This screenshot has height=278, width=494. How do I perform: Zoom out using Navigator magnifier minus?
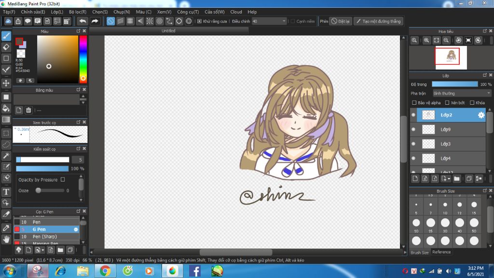(446, 41)
